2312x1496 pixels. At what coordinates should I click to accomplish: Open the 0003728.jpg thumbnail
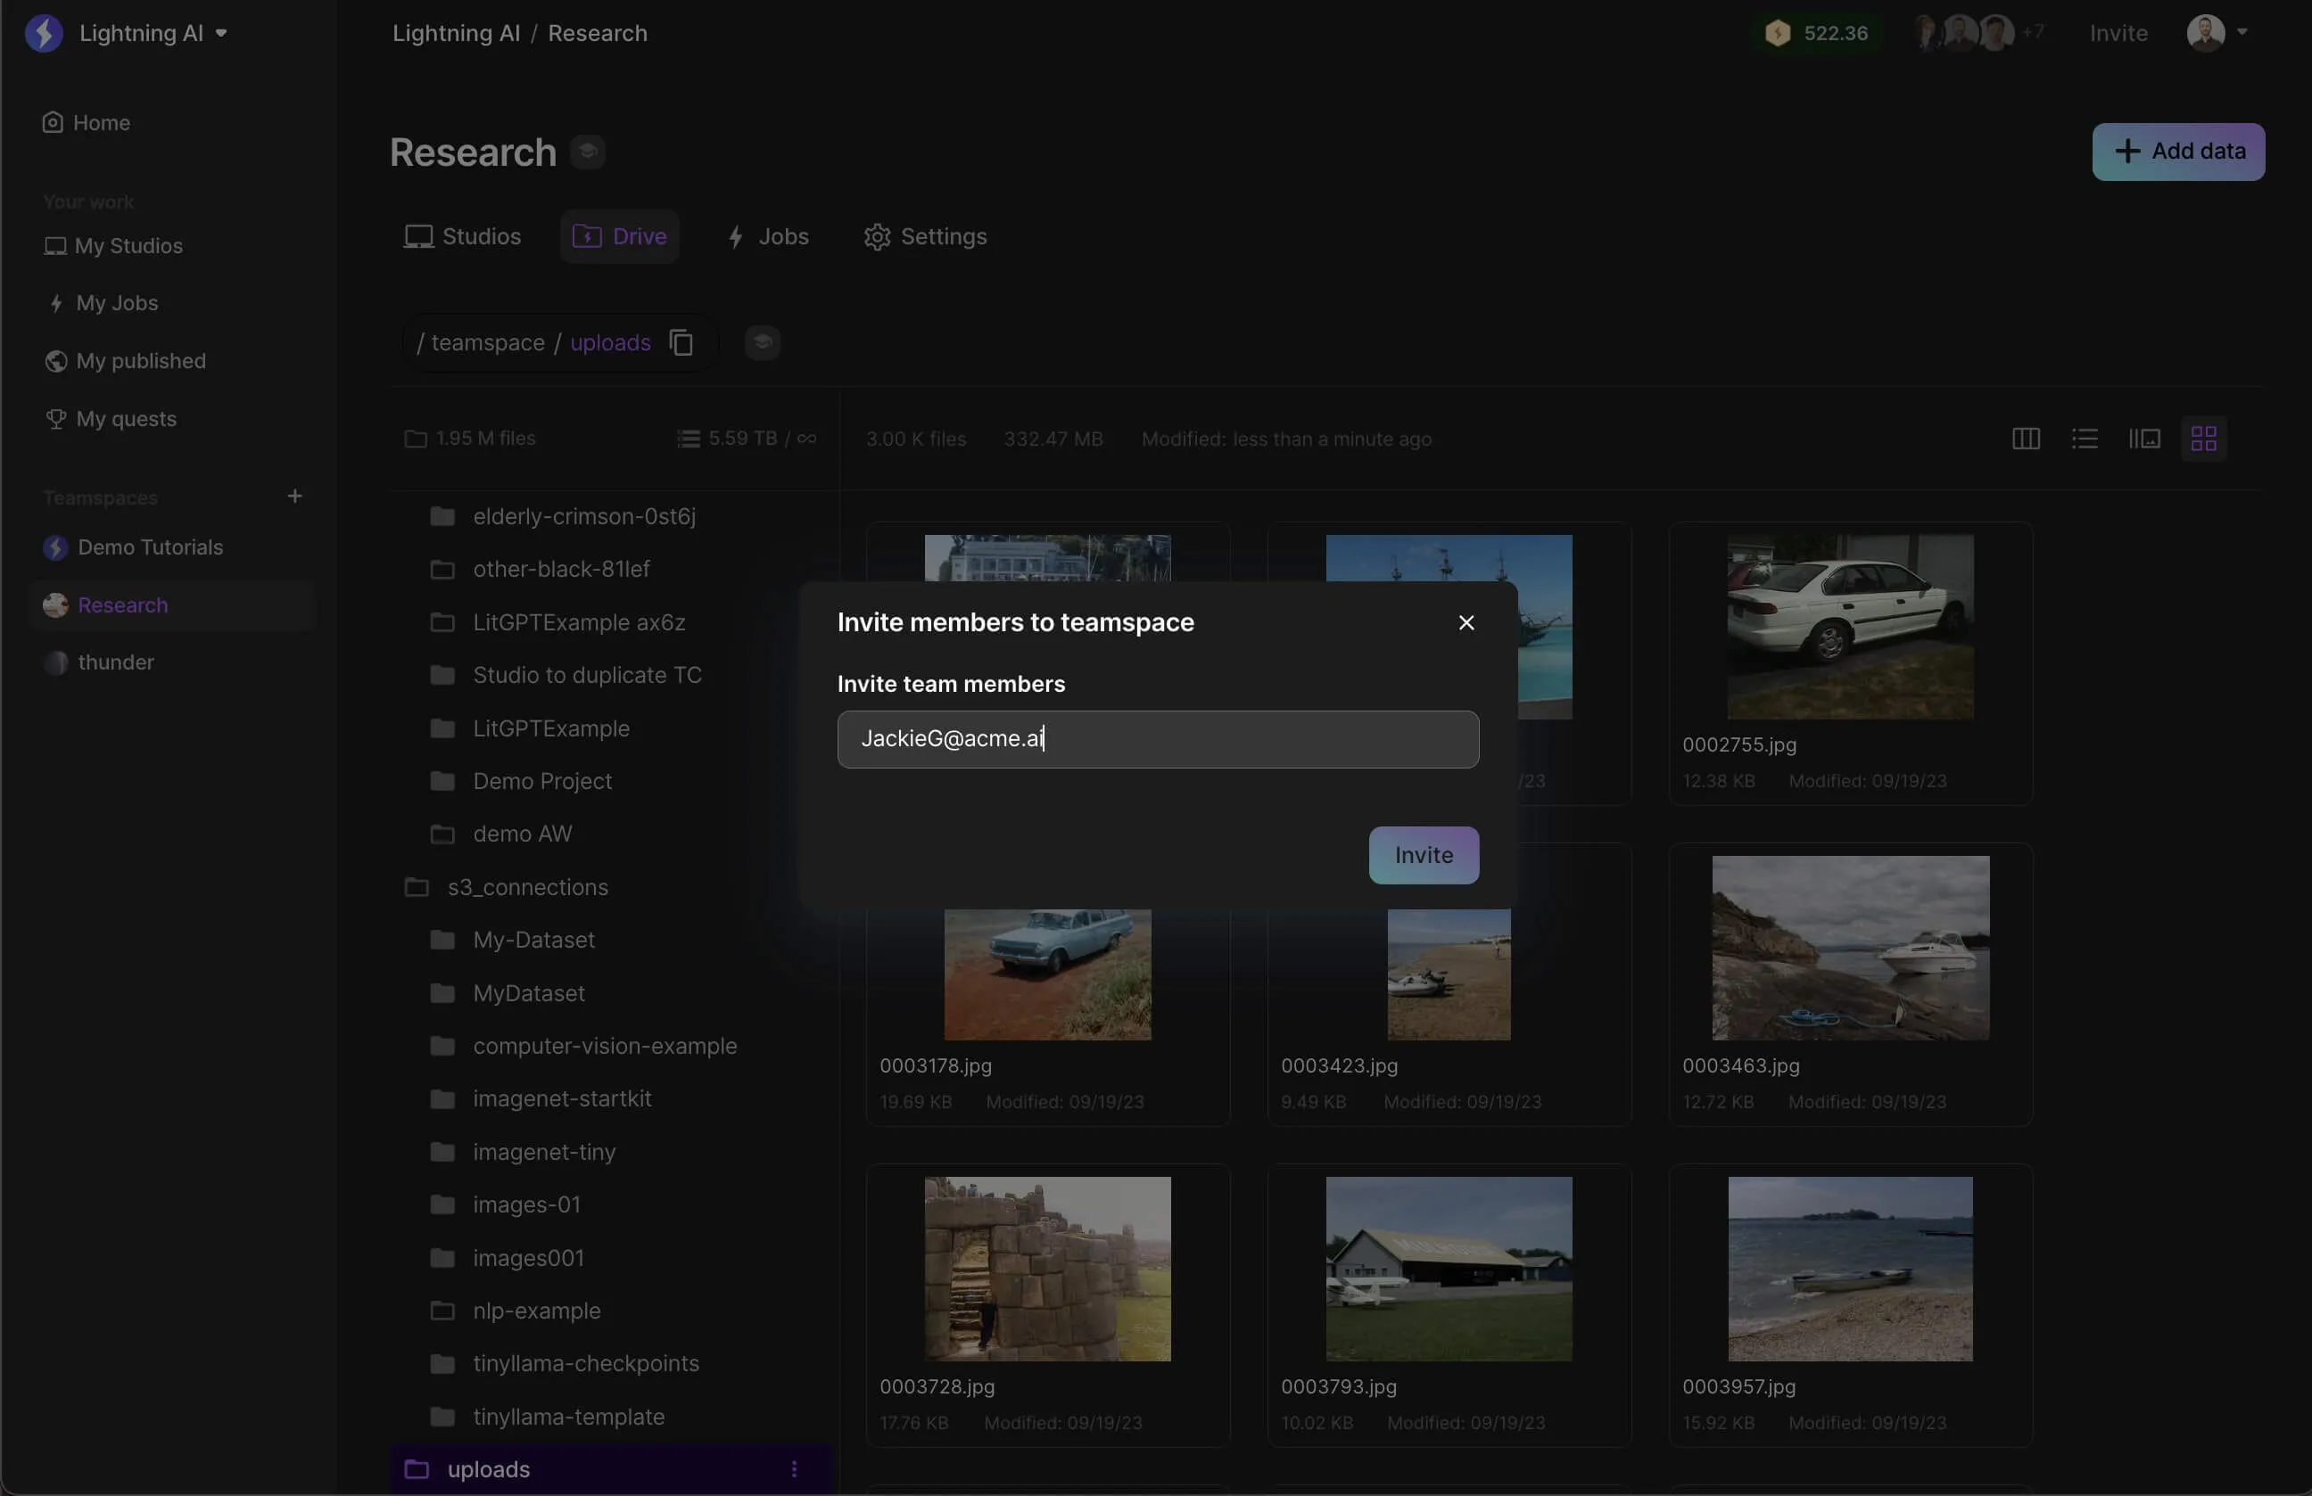[x=1047, y=1268]
